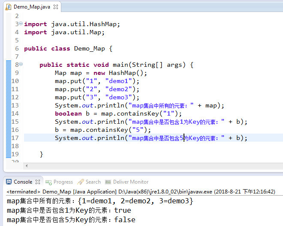Viewport: 283px width, 226px height.
Task: Click the console output 'false'
Action: pos(125,220)
